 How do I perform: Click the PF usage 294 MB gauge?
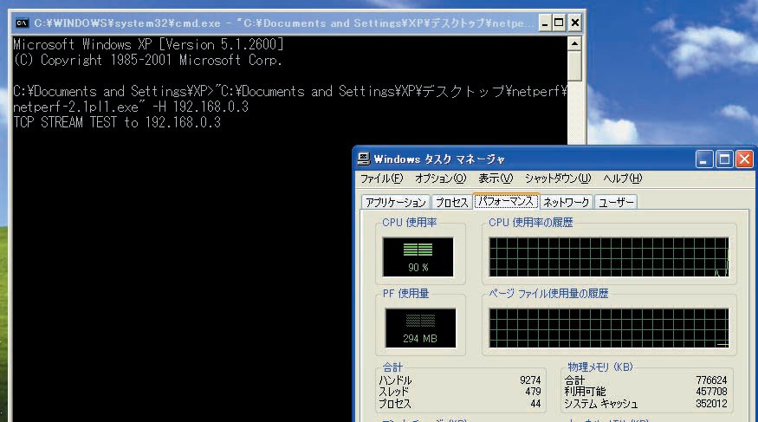tap(420, 328)
